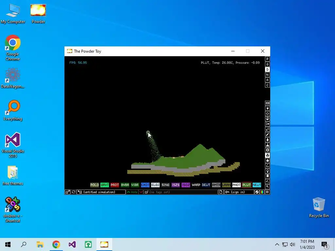Pick the DEUT element
The width and height of the screenshot is (335, 251).
[x=206, y=185]
